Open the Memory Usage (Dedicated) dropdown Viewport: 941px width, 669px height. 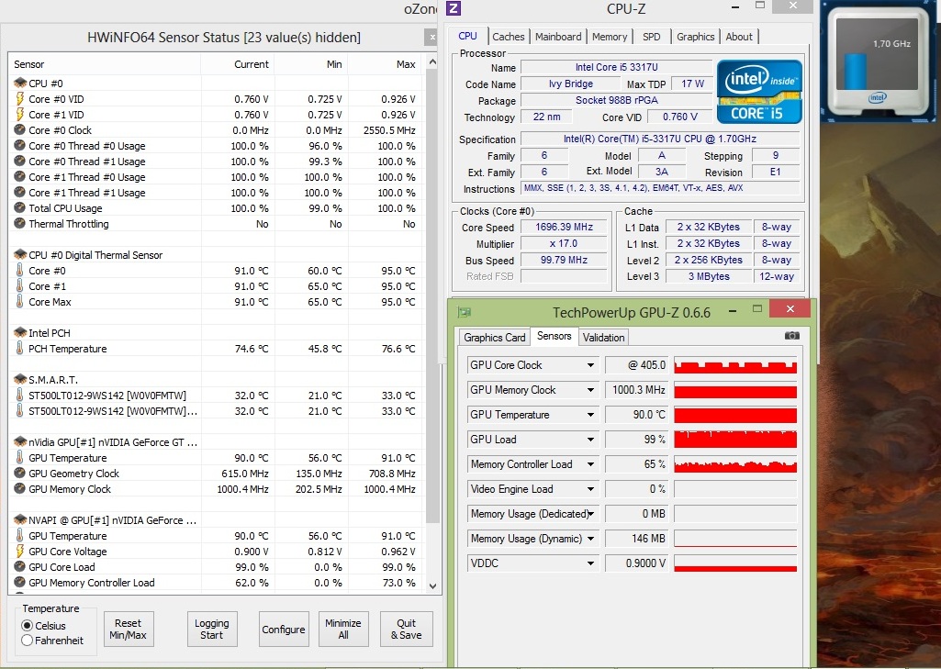tap(590, 514)
